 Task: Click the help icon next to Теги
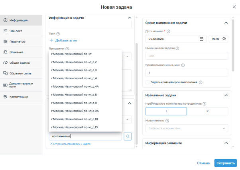(x=58, y=33)
